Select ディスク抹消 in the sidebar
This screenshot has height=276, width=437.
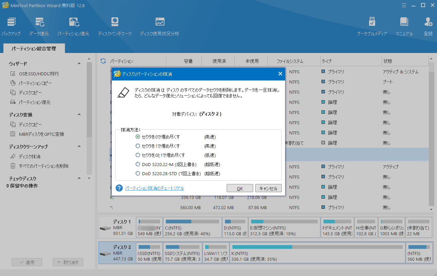[30, 157]
